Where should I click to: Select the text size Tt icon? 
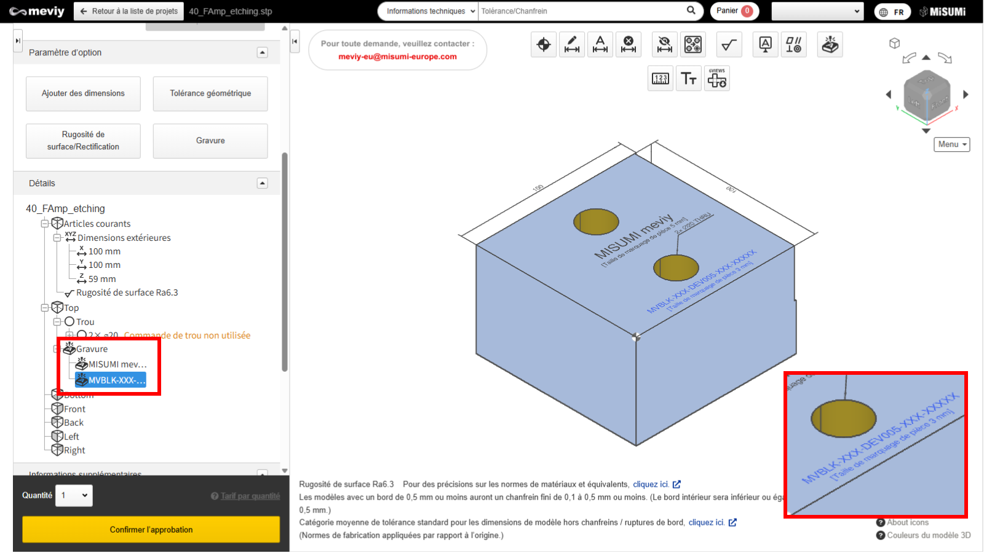pyautogui.click(x=688, y=79)
